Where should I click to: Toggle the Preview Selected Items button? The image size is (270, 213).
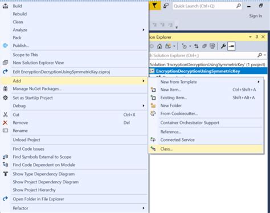pyautogui.click(x=231, y=46)
